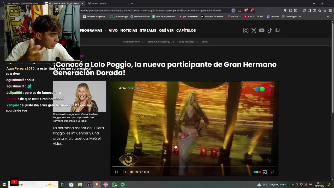Go to the VIVO section
This screenshot has width=334, height=188.
point(113,31)
